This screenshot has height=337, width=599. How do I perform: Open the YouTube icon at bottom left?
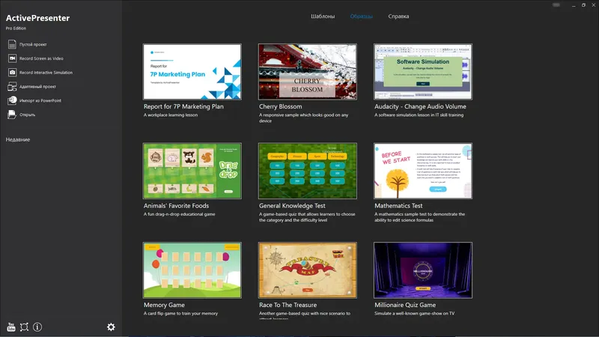click(x=11, y=327)
